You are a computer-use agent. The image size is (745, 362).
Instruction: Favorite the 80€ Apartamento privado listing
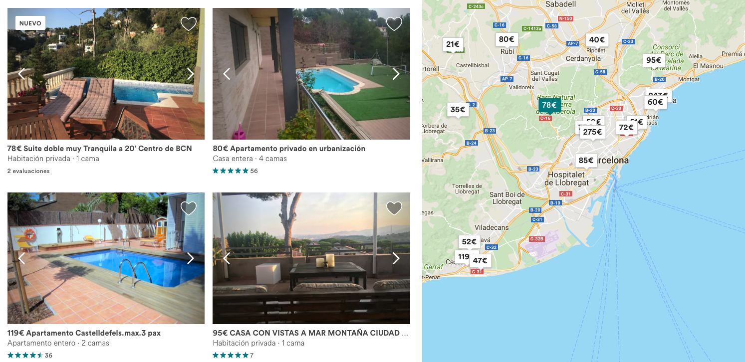click(394, 24)
